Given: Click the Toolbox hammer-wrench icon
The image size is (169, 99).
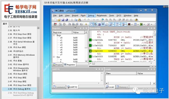Looking at the screenshot, I should point(149,24).
